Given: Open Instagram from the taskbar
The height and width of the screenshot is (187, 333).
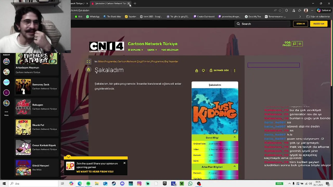Looking at the screenshot, I should pos(139,184).
